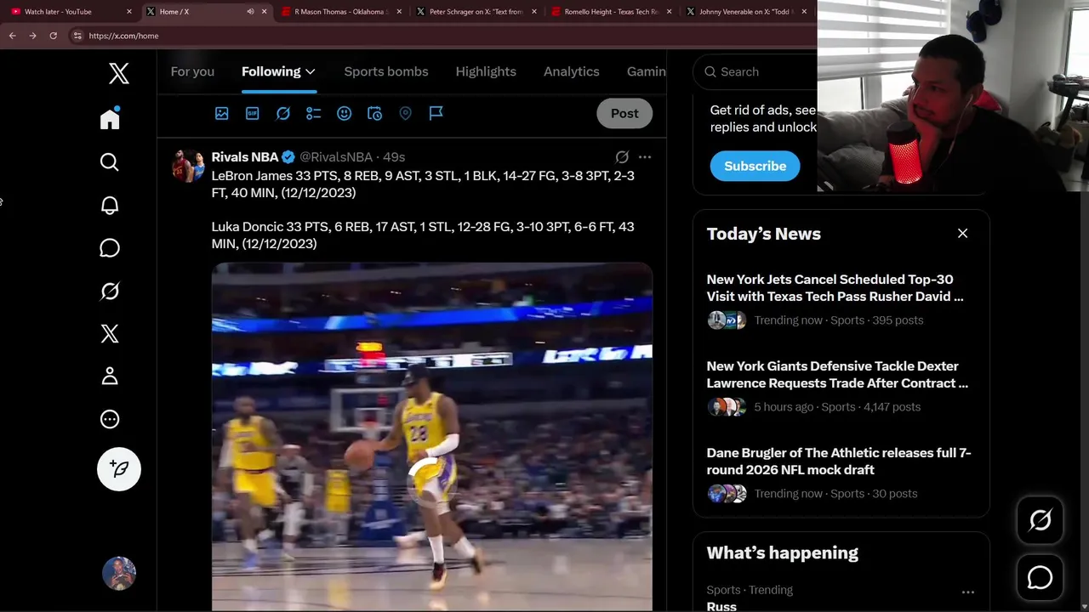The image size is (1089, 612).
Task: Schedule post icon in composer
Action: (375, 113)
